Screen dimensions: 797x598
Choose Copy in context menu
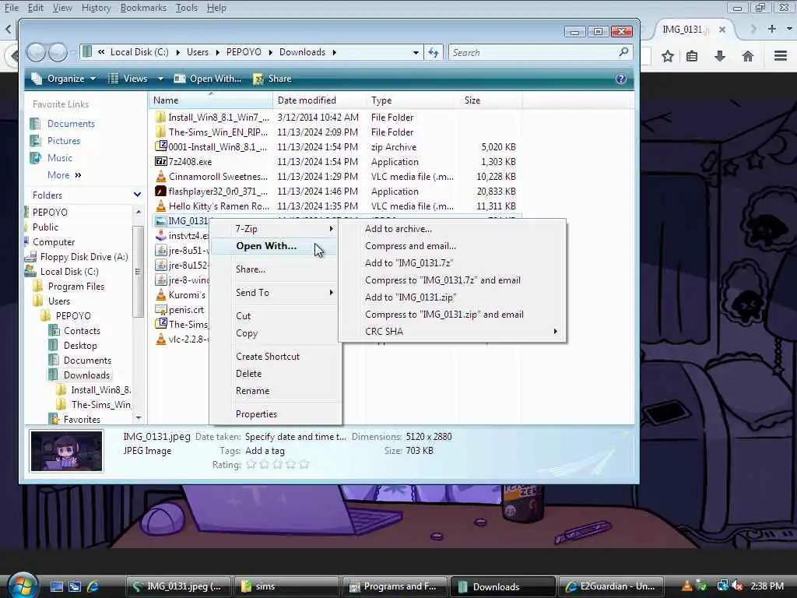pyautogui.click(x=247, y=333)
